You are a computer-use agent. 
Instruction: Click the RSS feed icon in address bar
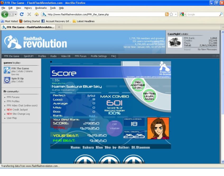point(167,14)
